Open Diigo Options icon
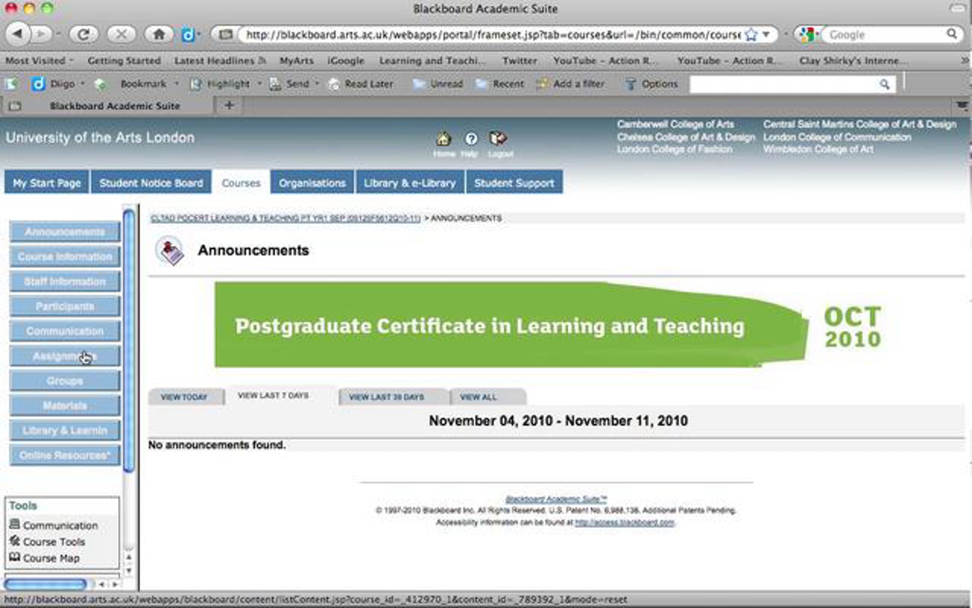972x608 pixels. tap(630, 84)
